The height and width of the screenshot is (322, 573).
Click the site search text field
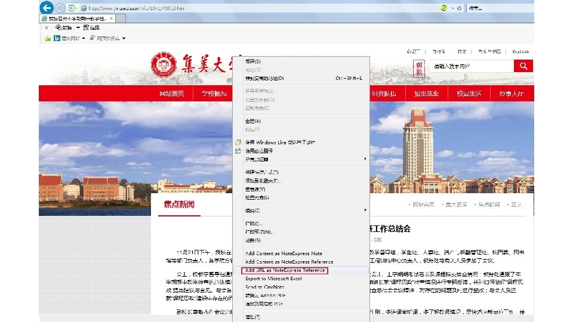pyautogui.click(x=472, y=66)
